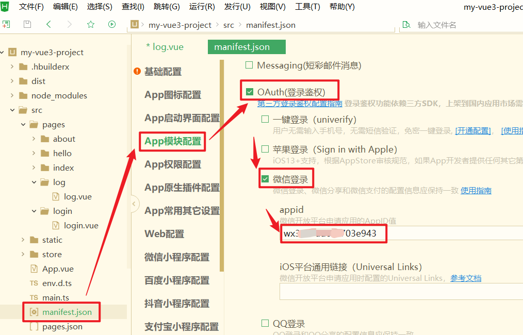
Task: Click the star bookmark icon
Action: coord(91,24)
